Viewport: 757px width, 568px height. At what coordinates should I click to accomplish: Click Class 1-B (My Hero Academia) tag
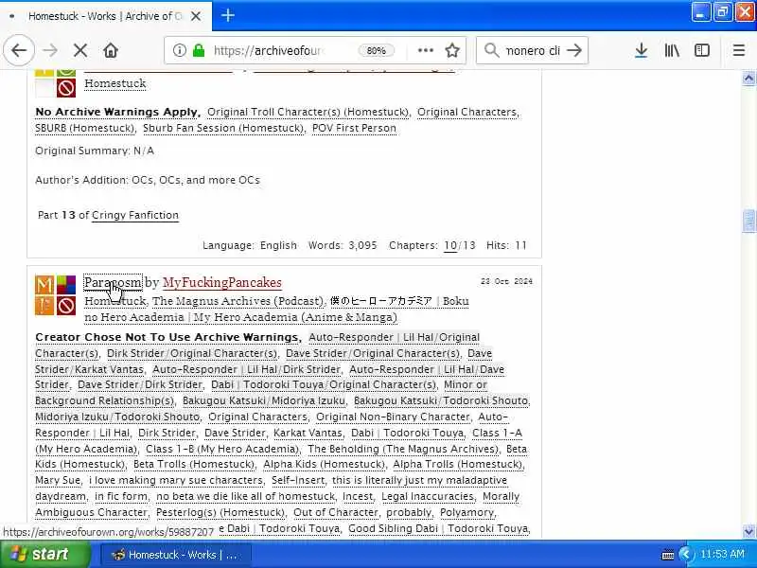222,449
